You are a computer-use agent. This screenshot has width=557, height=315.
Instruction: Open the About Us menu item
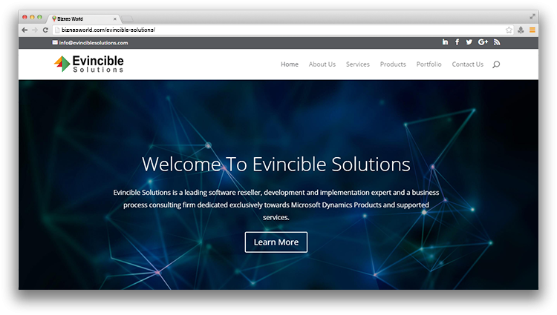322,64
